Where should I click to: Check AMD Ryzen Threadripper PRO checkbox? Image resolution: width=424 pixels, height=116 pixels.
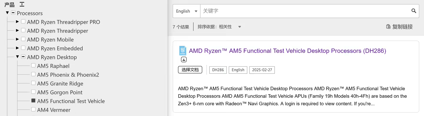(x=23, y=21)
